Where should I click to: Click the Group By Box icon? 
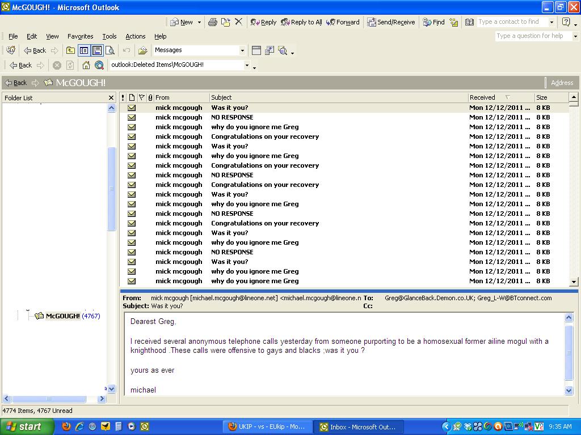[270, 50]
